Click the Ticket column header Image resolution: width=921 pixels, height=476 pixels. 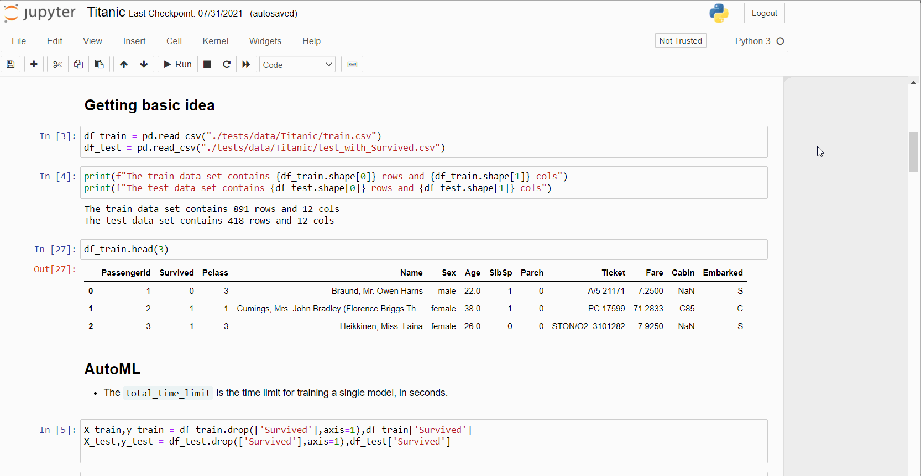(613, 273)
